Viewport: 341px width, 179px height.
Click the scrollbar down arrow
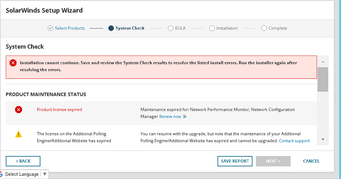click(323, 139)
